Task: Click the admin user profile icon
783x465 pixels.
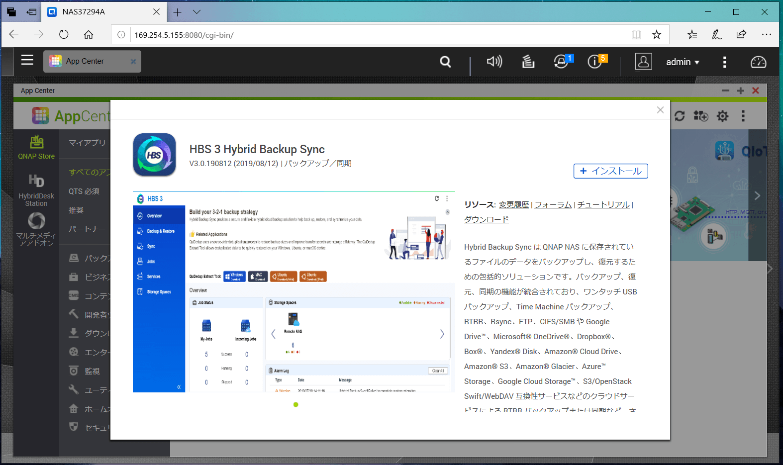Action: tap(643, 61)
